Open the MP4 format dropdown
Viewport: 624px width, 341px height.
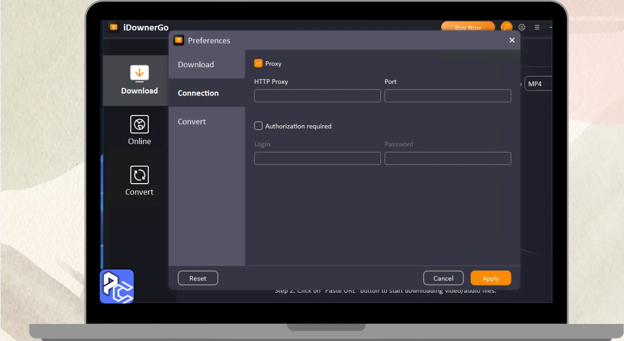click(538, 84)
